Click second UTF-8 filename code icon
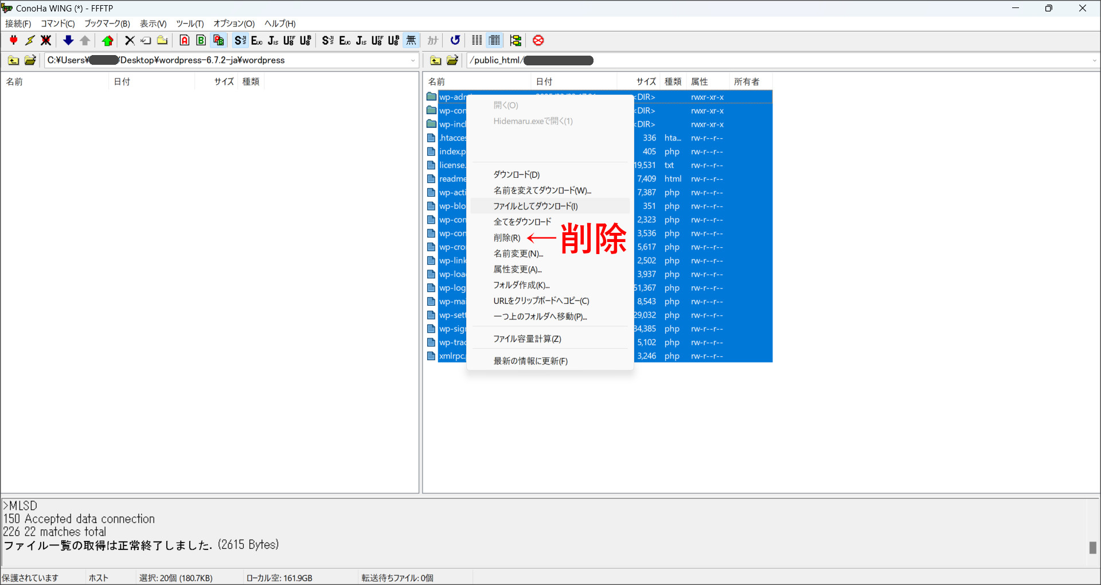1101x585 pixels. pos(377,40)
